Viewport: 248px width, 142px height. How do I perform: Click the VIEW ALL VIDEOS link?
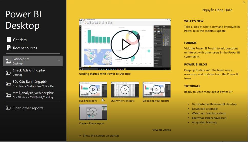click(162, 130)
